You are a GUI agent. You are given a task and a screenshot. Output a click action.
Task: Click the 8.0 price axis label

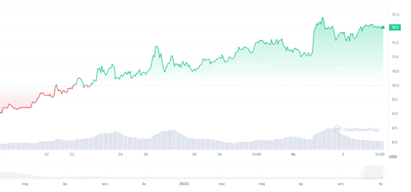tap(395, 143)
